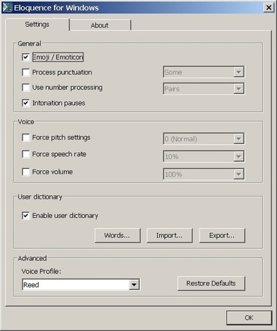Confirm with the OK button

click(249, 318)
